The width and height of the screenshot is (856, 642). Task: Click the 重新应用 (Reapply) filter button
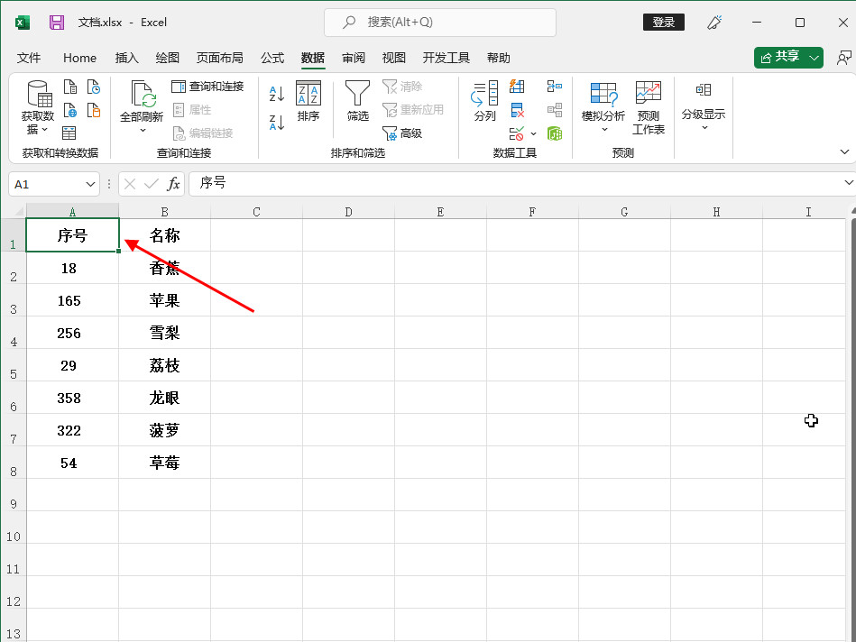point(413,110)
